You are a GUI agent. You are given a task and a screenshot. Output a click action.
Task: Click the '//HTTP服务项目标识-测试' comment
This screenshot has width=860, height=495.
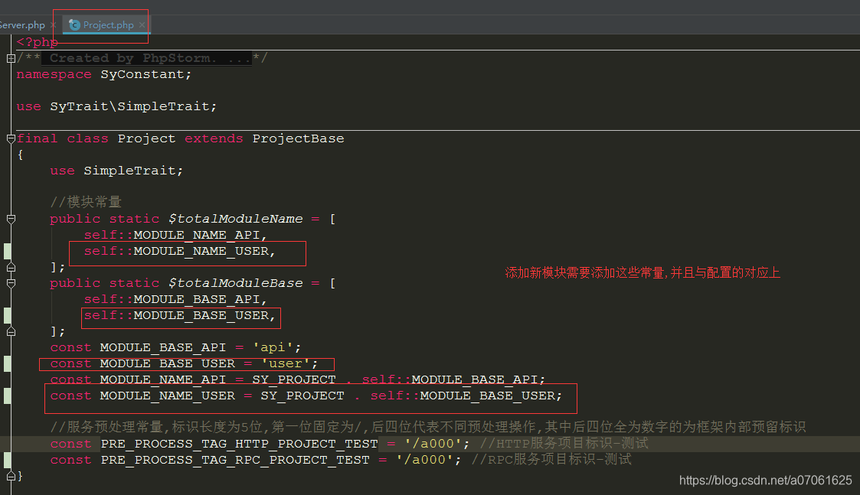point(564,444)
